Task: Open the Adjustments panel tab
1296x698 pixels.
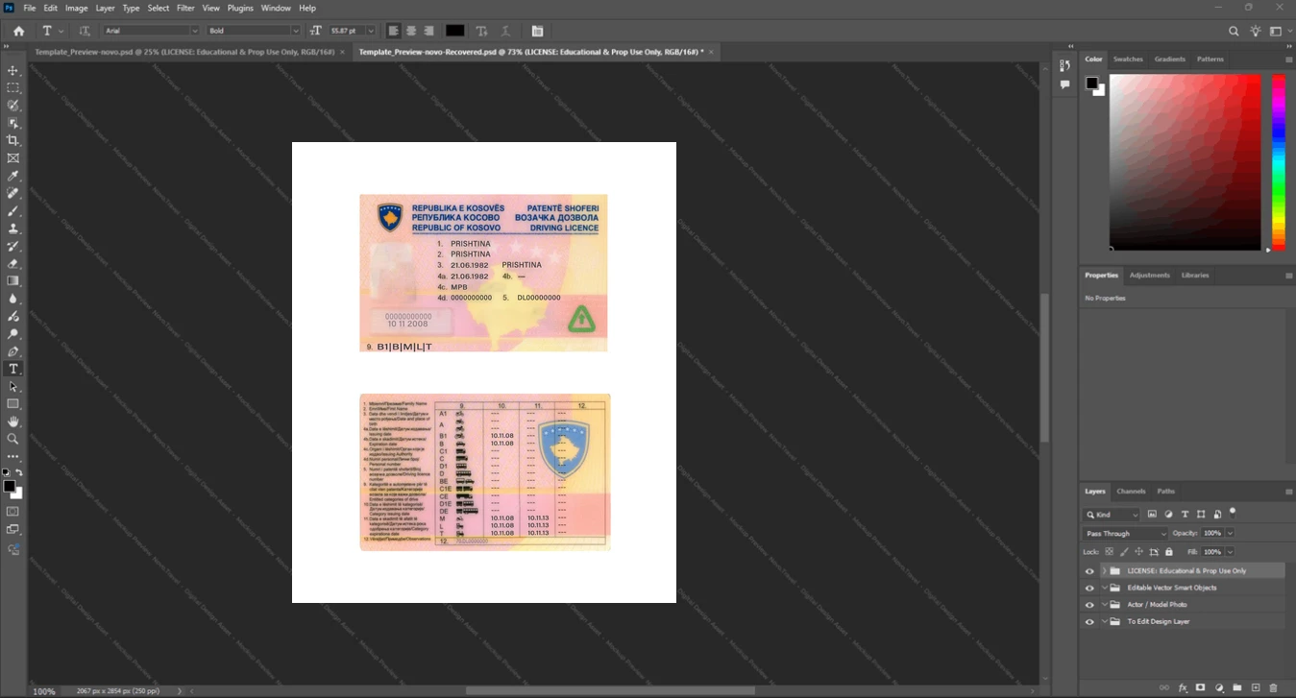Action: click(x=1150, y=275)
